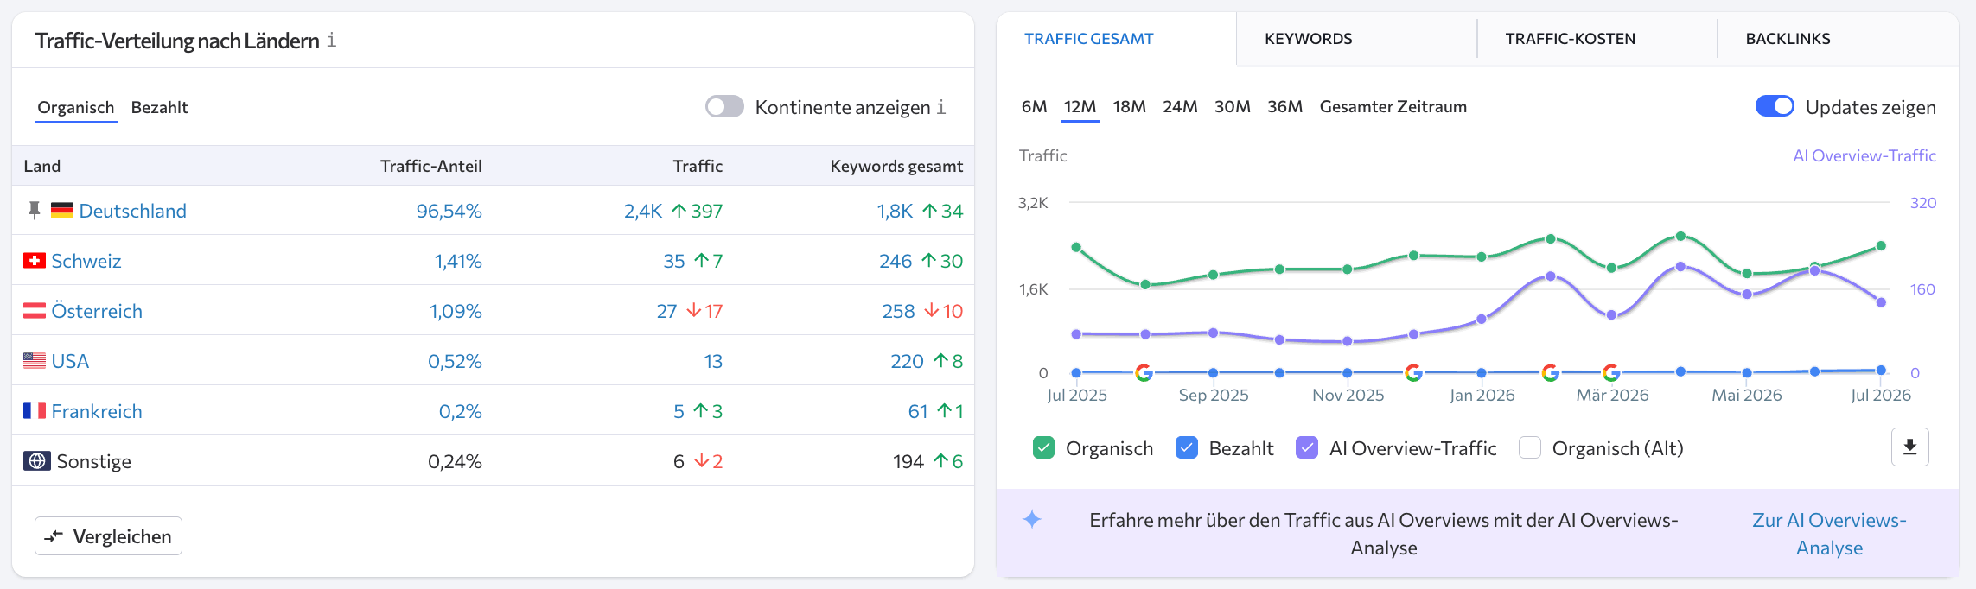Click the USA flag icon
The height and width of the screenshot is (589, 1976).
pyautogui.click(x=35, y=361)
